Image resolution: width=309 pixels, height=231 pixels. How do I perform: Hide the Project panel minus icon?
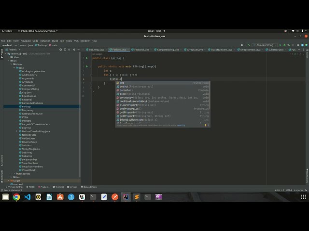(78, 50)
